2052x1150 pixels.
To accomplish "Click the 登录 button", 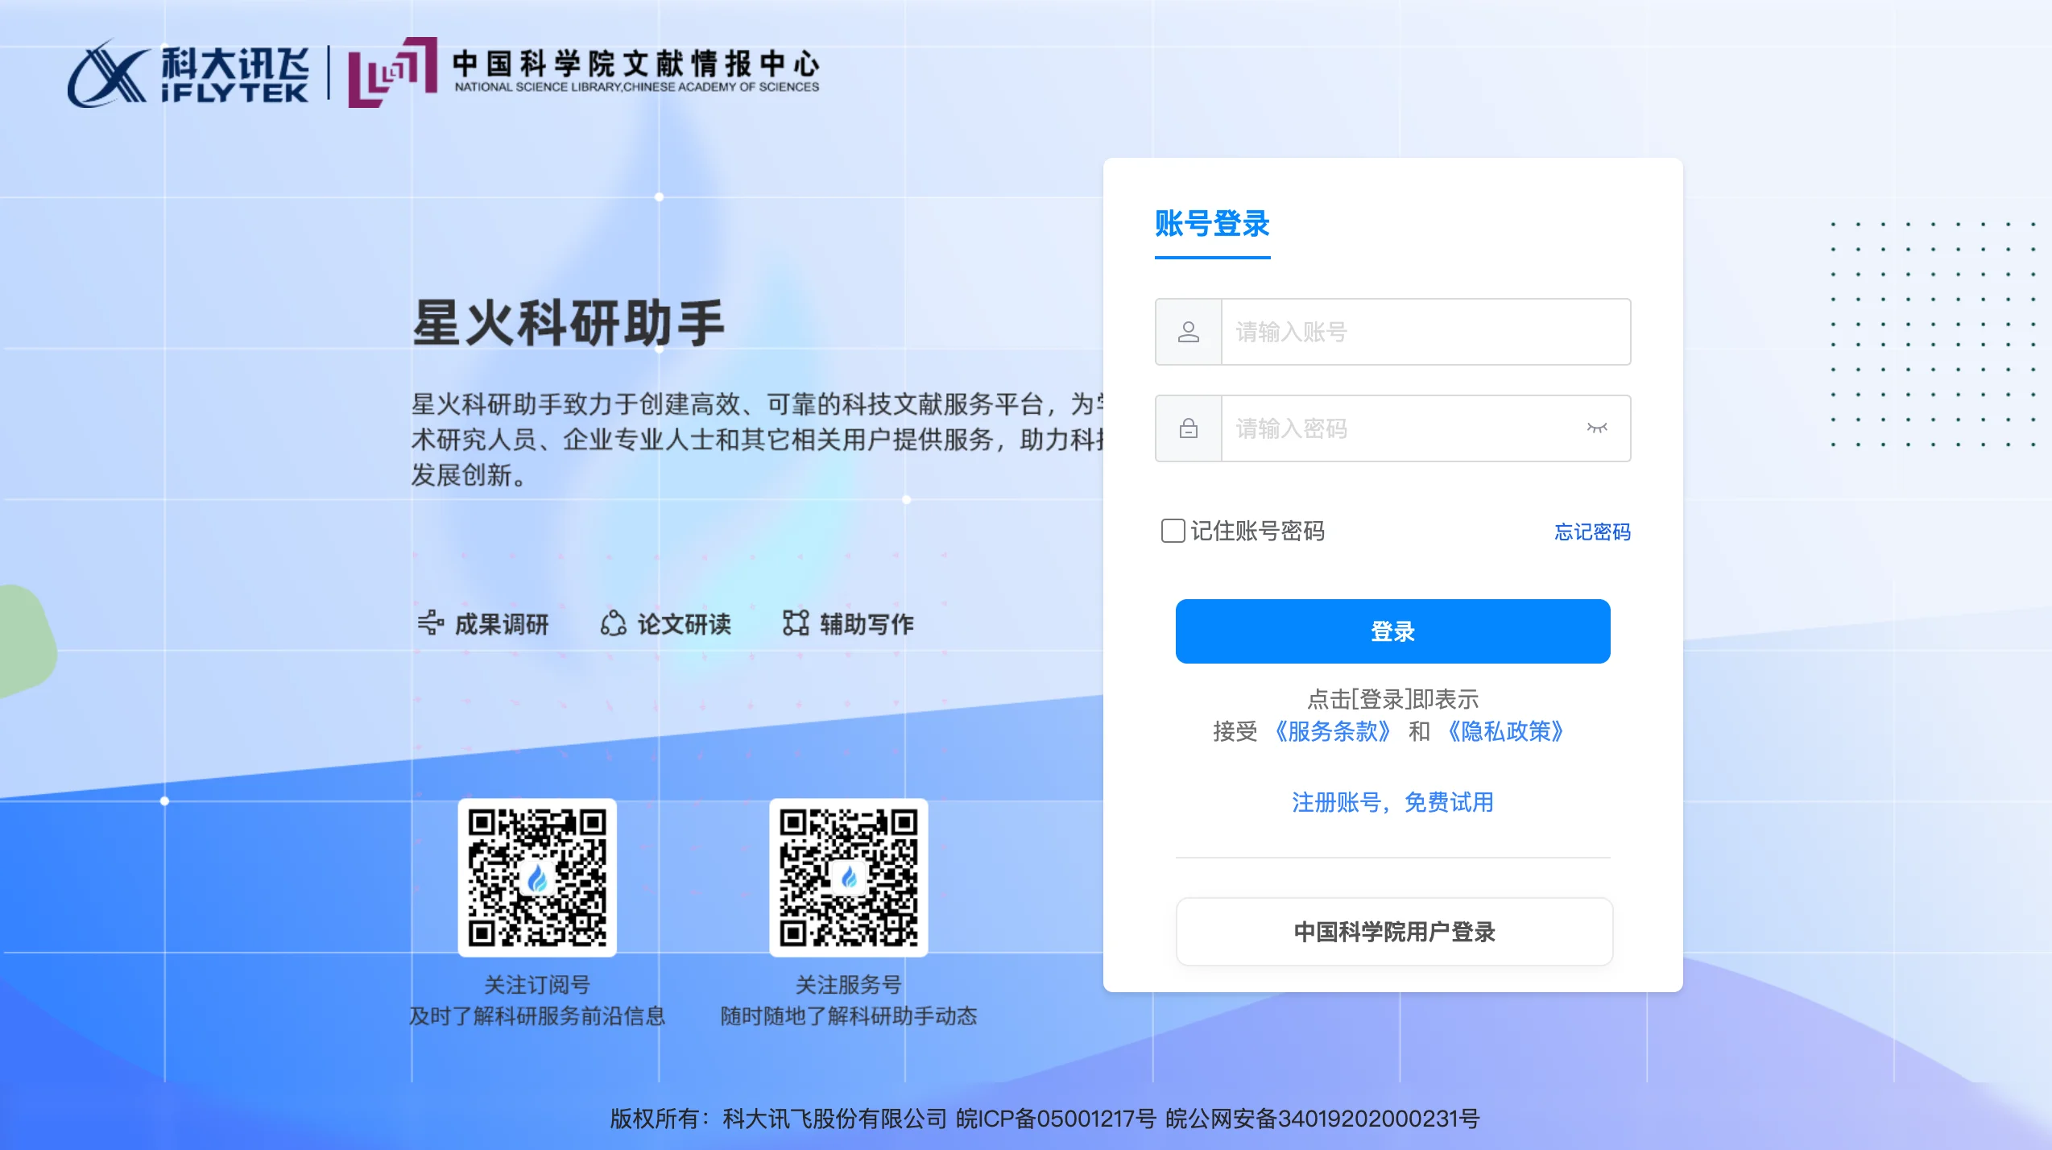I will point(1392,631).
